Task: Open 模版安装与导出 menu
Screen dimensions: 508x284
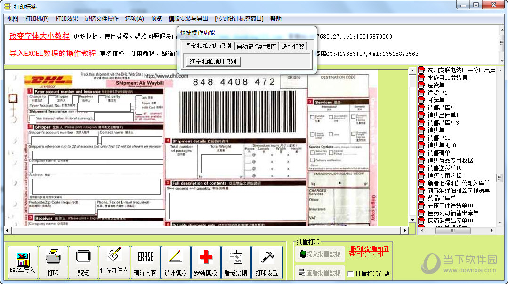Action: (188, 19)
